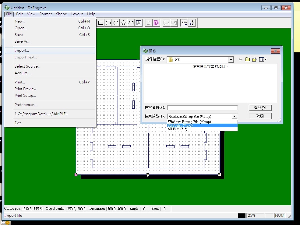Choose All Files (*.*) from list
Viewport: 300px width, 225px height.
point(202,129)
